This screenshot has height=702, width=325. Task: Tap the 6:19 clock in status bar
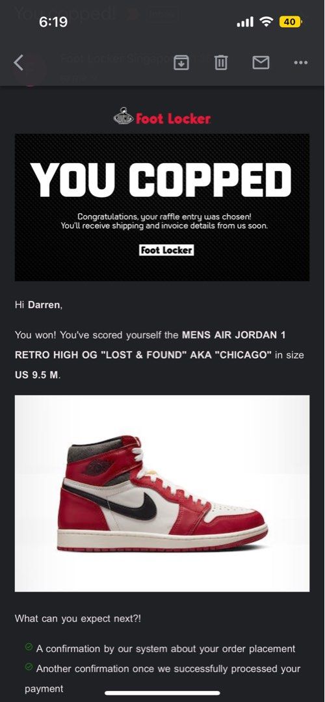53,21
